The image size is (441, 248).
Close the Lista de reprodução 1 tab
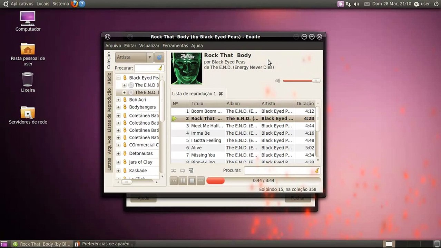(220, 94)
